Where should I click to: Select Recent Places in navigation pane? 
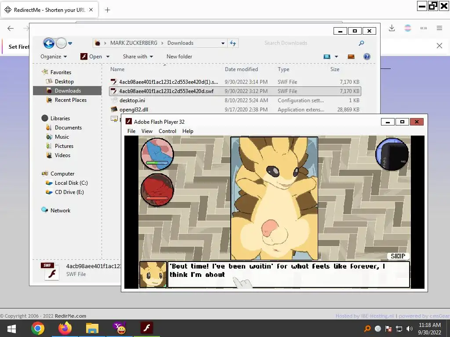tap(71, 100)
